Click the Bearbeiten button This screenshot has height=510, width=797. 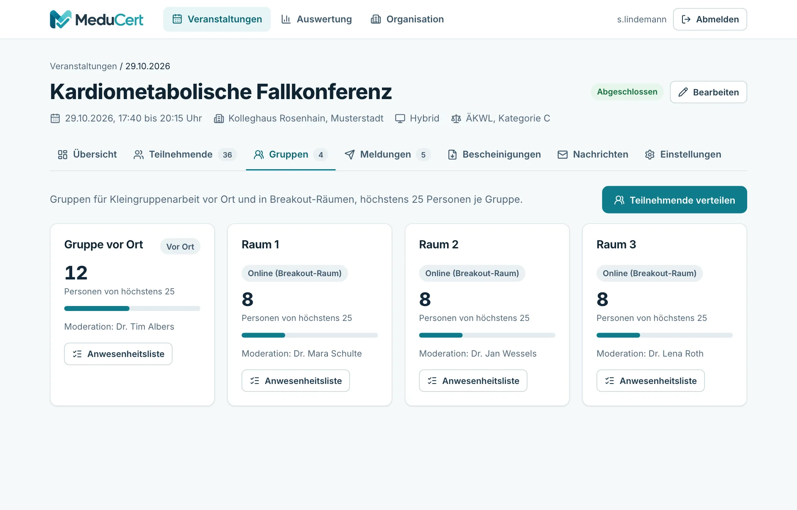pyautogui.click(x=708, y=92)
